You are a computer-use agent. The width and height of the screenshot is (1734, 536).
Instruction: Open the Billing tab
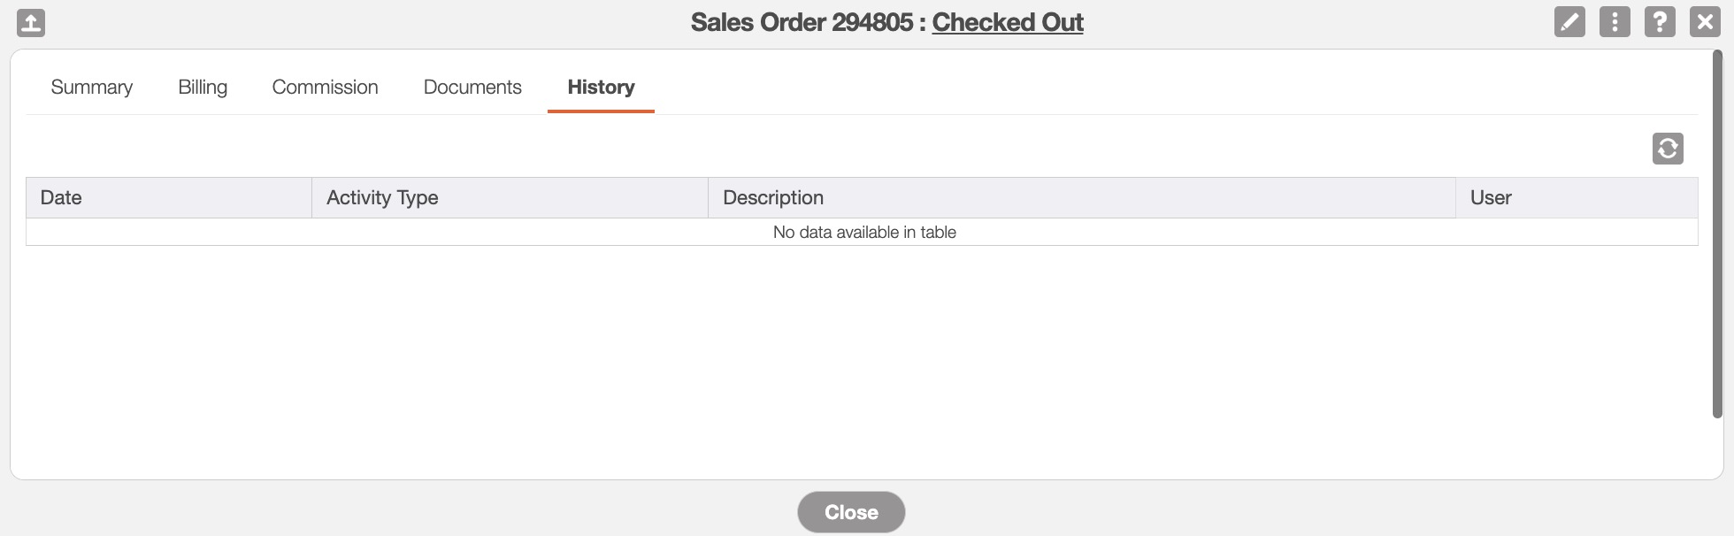(203, 87)
